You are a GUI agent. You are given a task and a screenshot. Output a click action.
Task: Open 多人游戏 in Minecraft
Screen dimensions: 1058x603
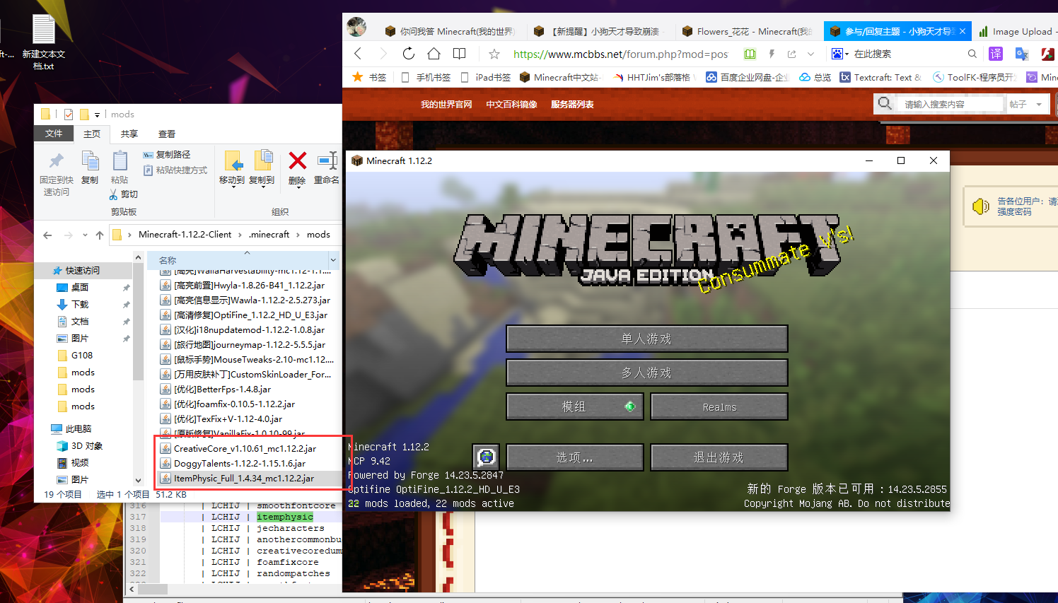click(x=647, y=373)
